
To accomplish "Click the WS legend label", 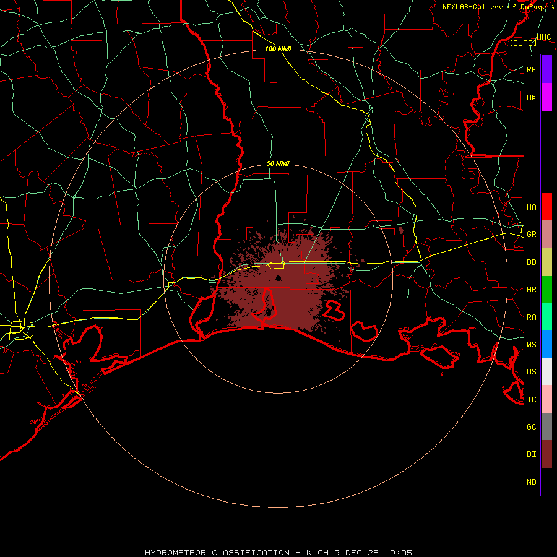I will click(x=531, y=344).
